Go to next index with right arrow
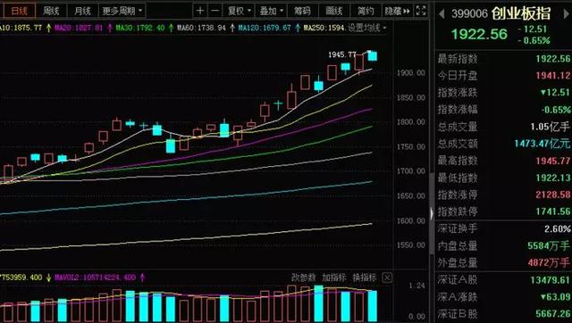 pos(567,14)
